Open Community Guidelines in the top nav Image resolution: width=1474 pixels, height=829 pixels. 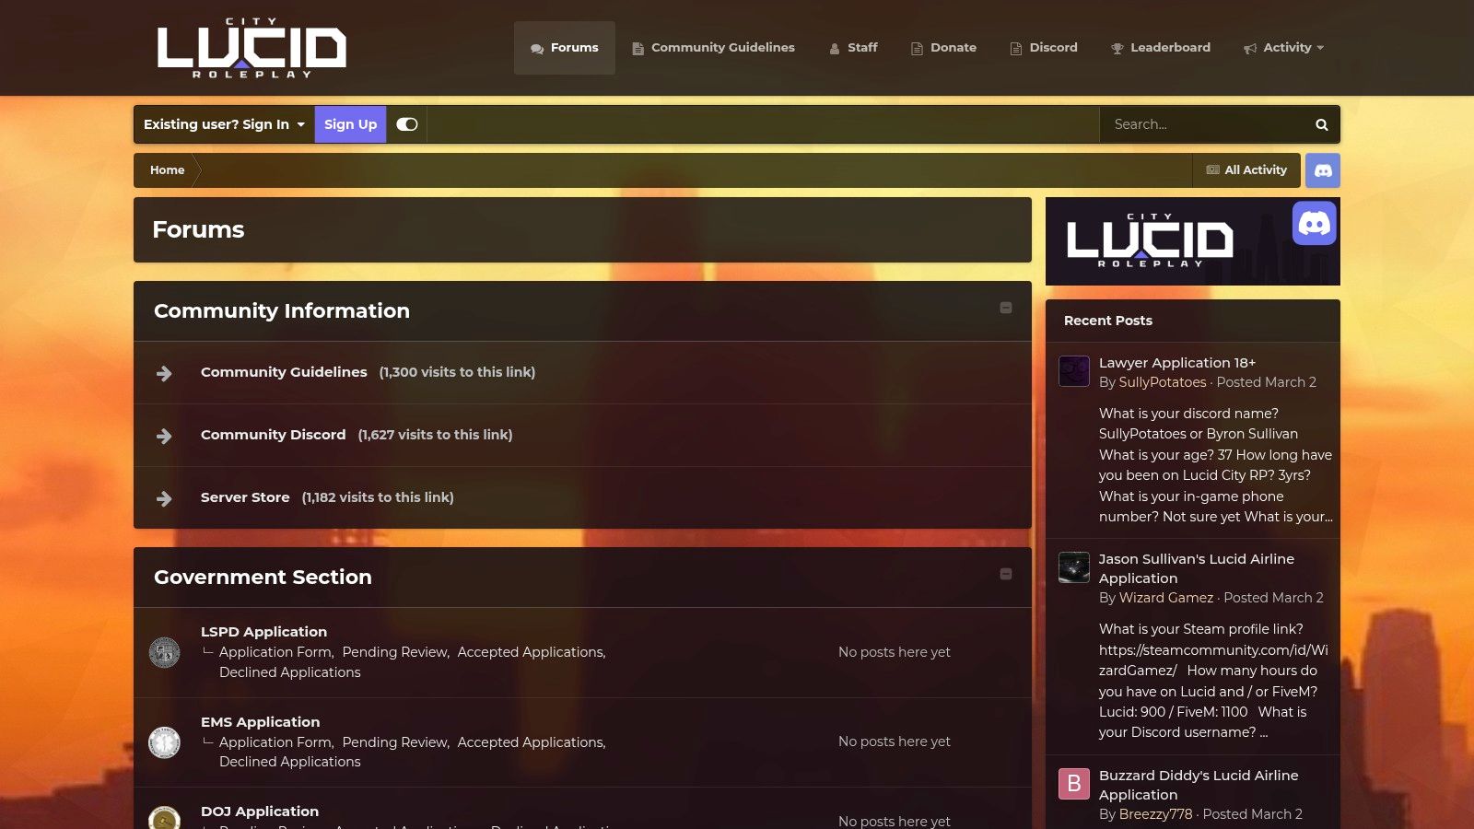713,48
